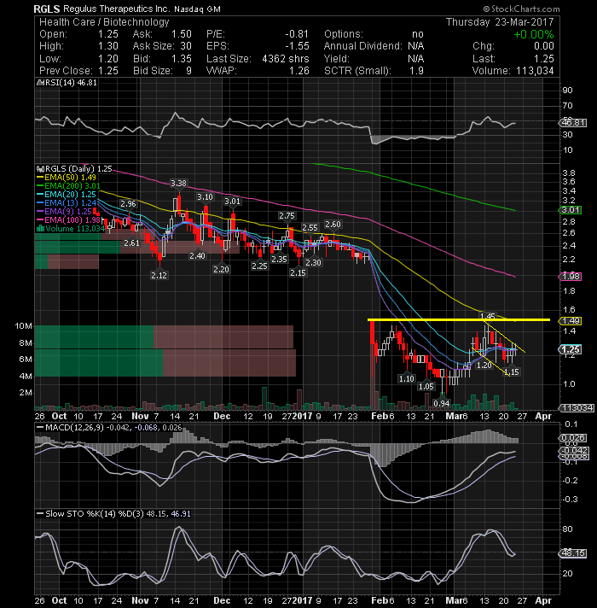The height and width of the screenshot is (608, 597).
Task: Click the 113034 volume tag on the right
Action: (576, 408)
